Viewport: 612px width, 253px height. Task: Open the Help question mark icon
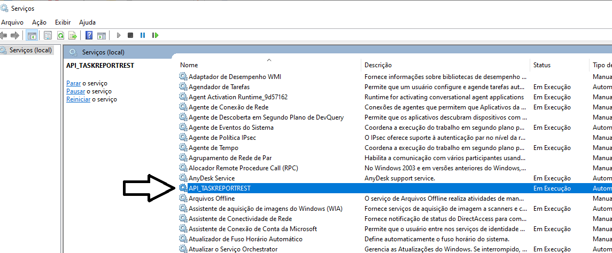[89, 35]
